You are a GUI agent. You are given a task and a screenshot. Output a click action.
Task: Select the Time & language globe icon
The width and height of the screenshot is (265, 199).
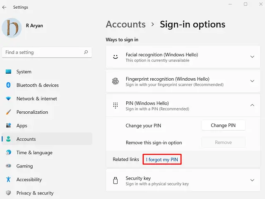coord(8,152)
